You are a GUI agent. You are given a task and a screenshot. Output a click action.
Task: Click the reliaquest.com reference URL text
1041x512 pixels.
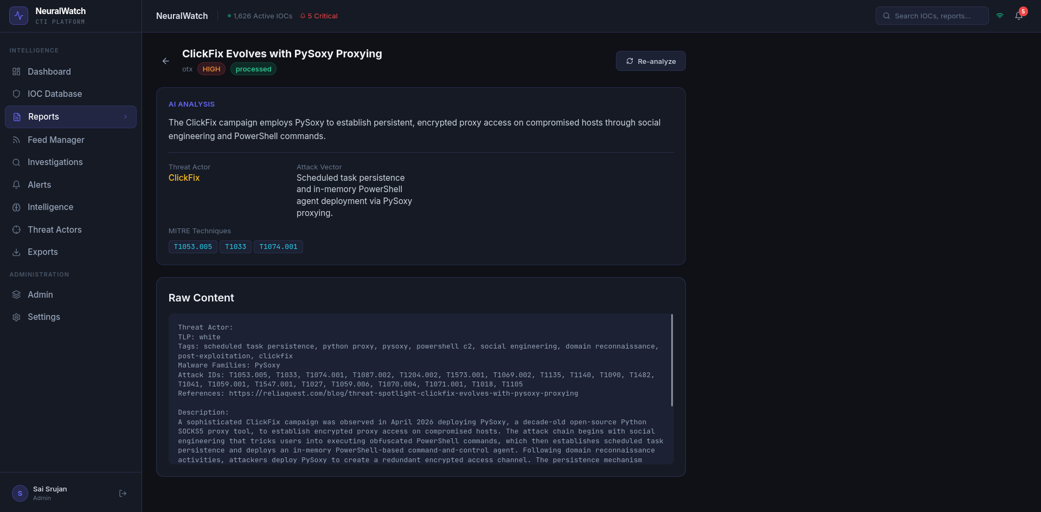[x=403, y=393]
